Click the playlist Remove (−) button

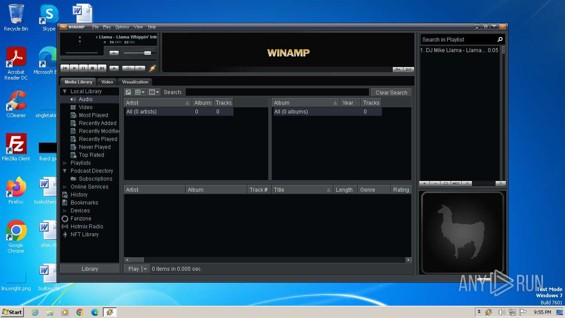click(435, 183)
